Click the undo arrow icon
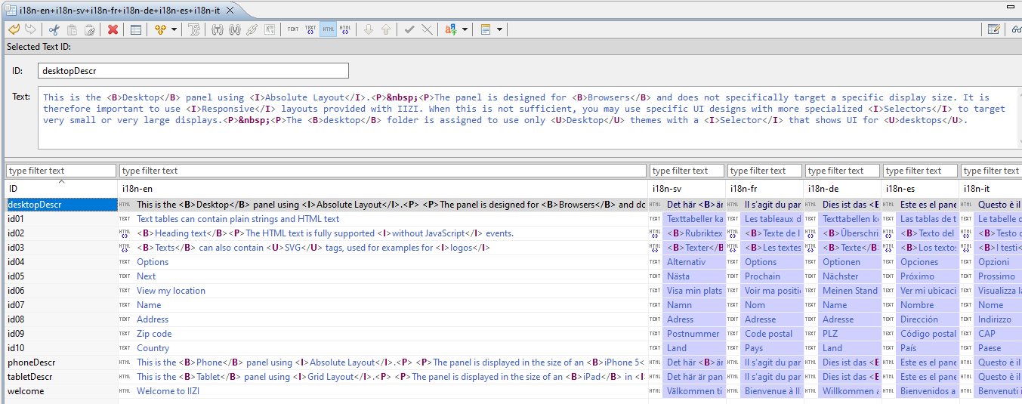 13,29
